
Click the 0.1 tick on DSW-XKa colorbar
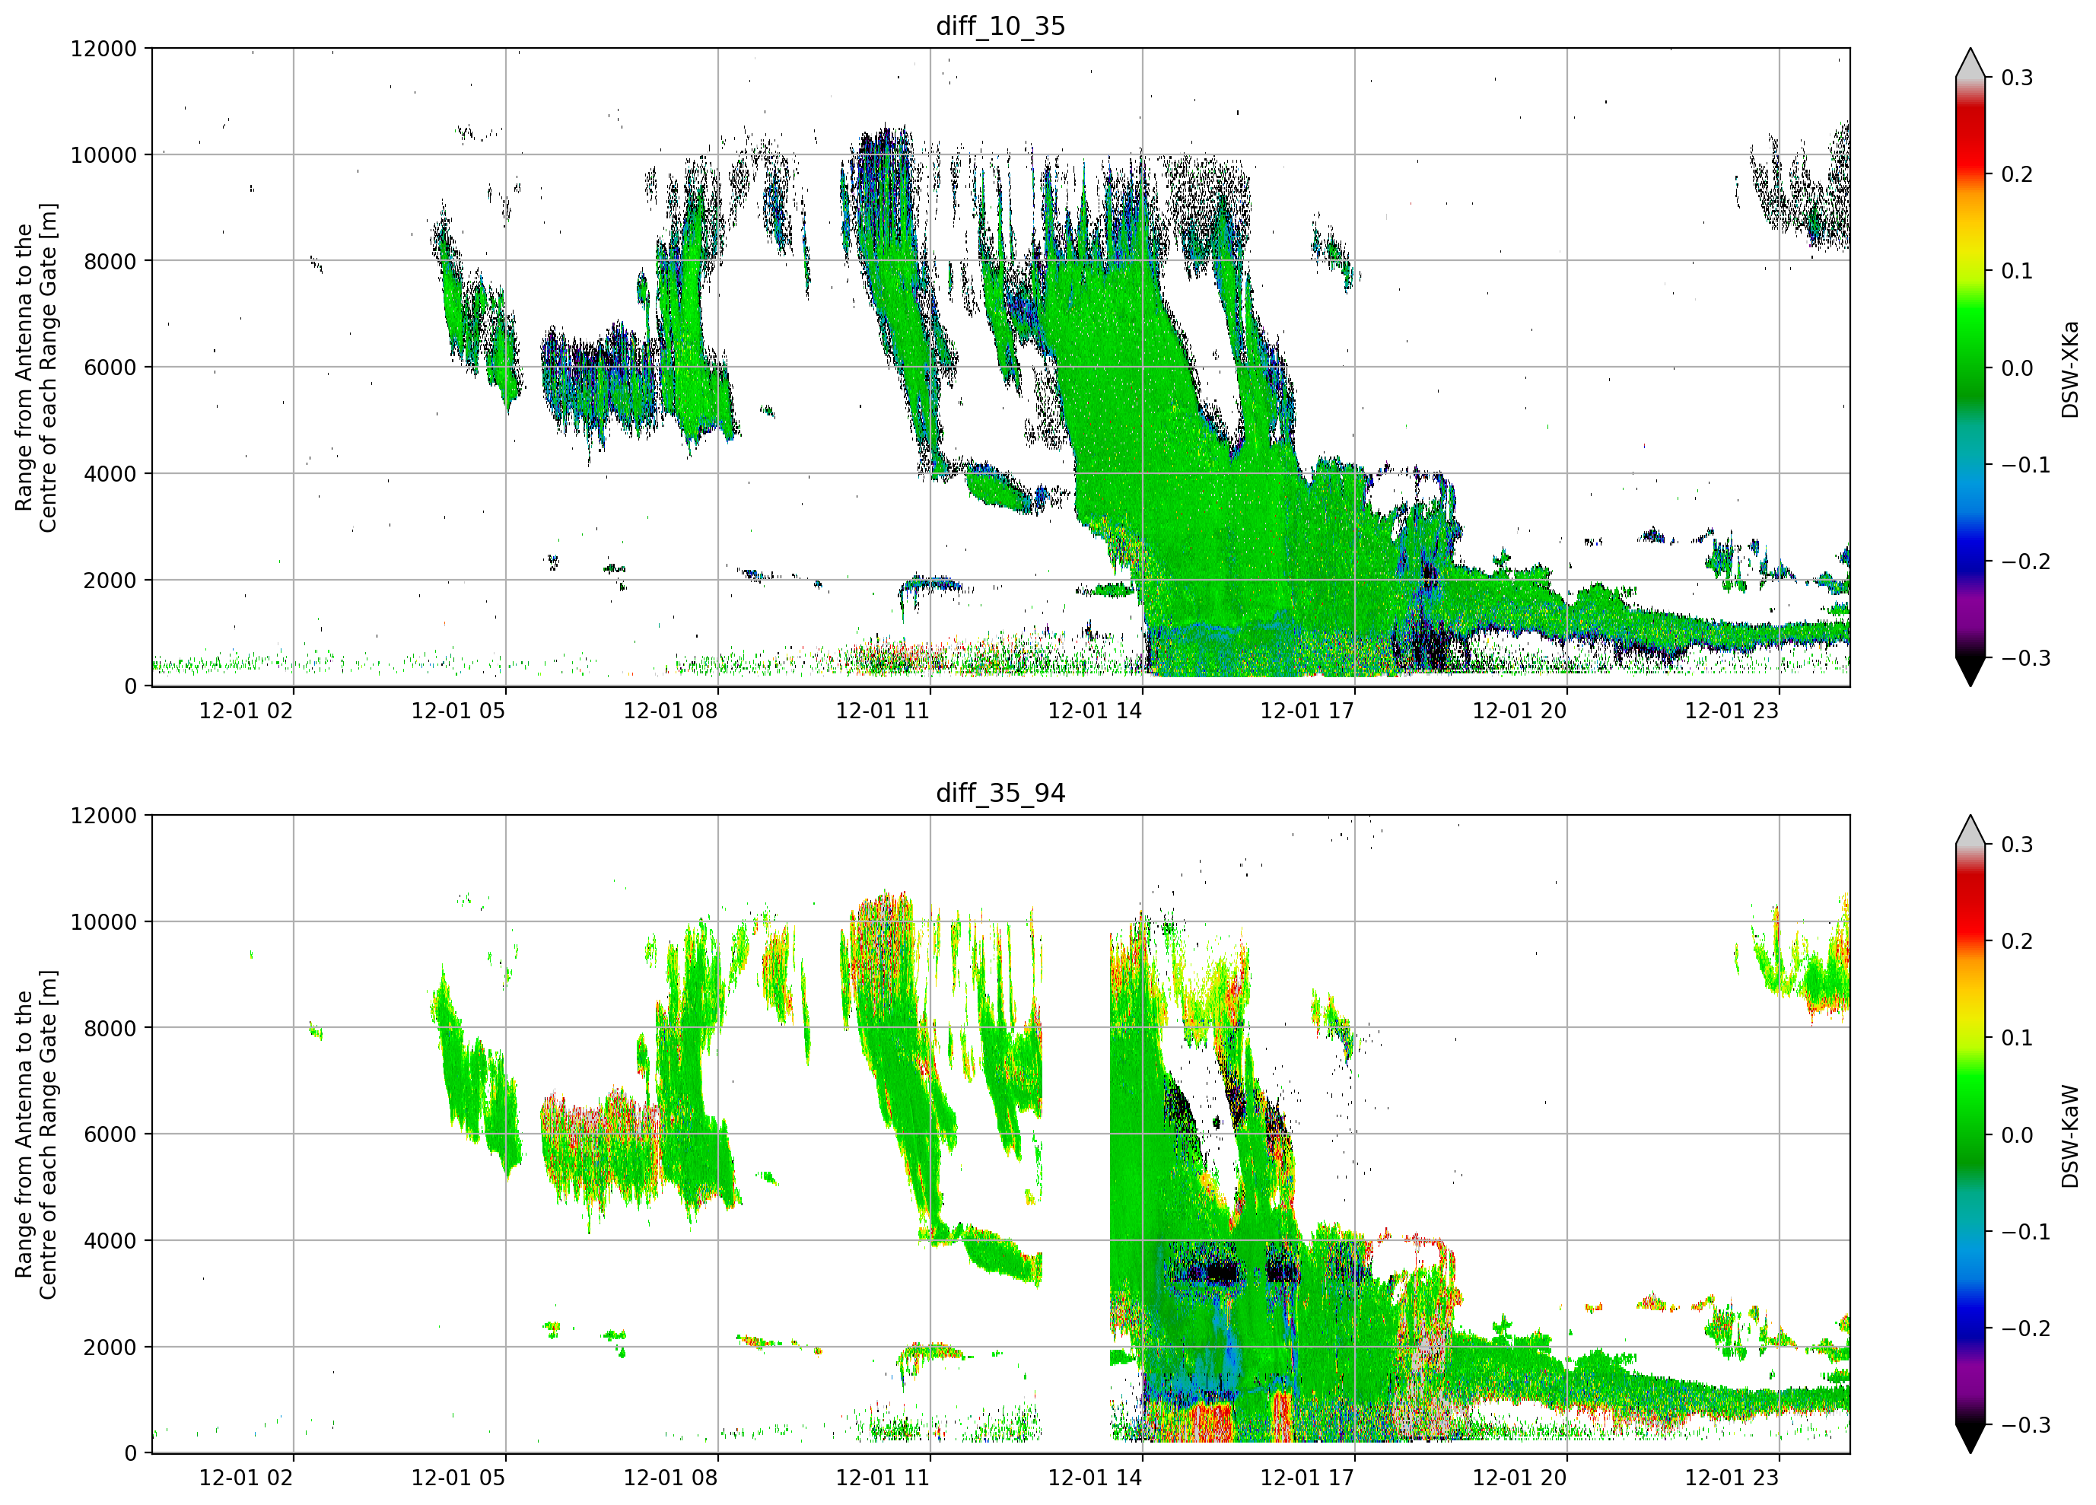(2018, 272)
